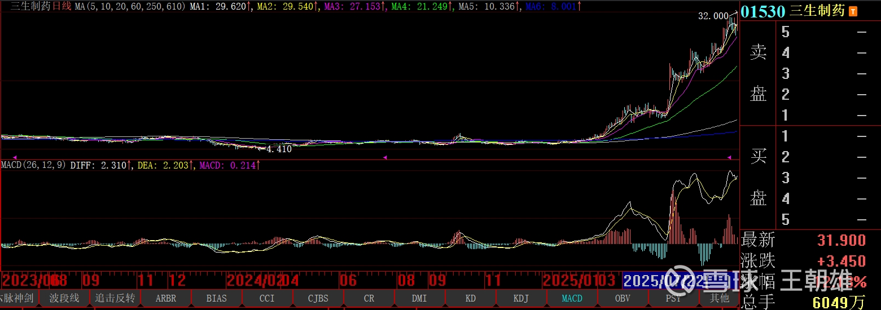Click the MA2: 29.540 value
The height and width of the screenshot is (310, 881).
point(287,7)
